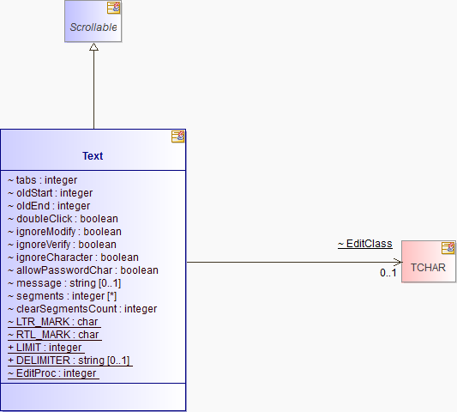Select the Text class title

pos(93,156)
